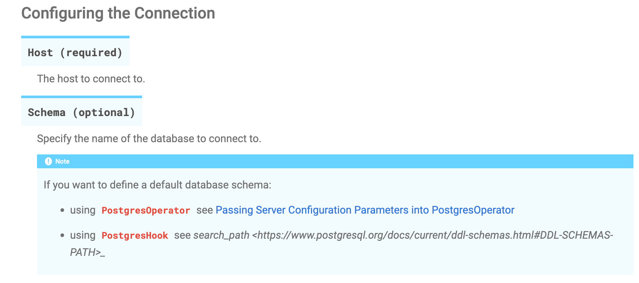The height and width of the screenshot is (283, 639).
Task: Click the Note exclamation icon
Action: [48, 161]
